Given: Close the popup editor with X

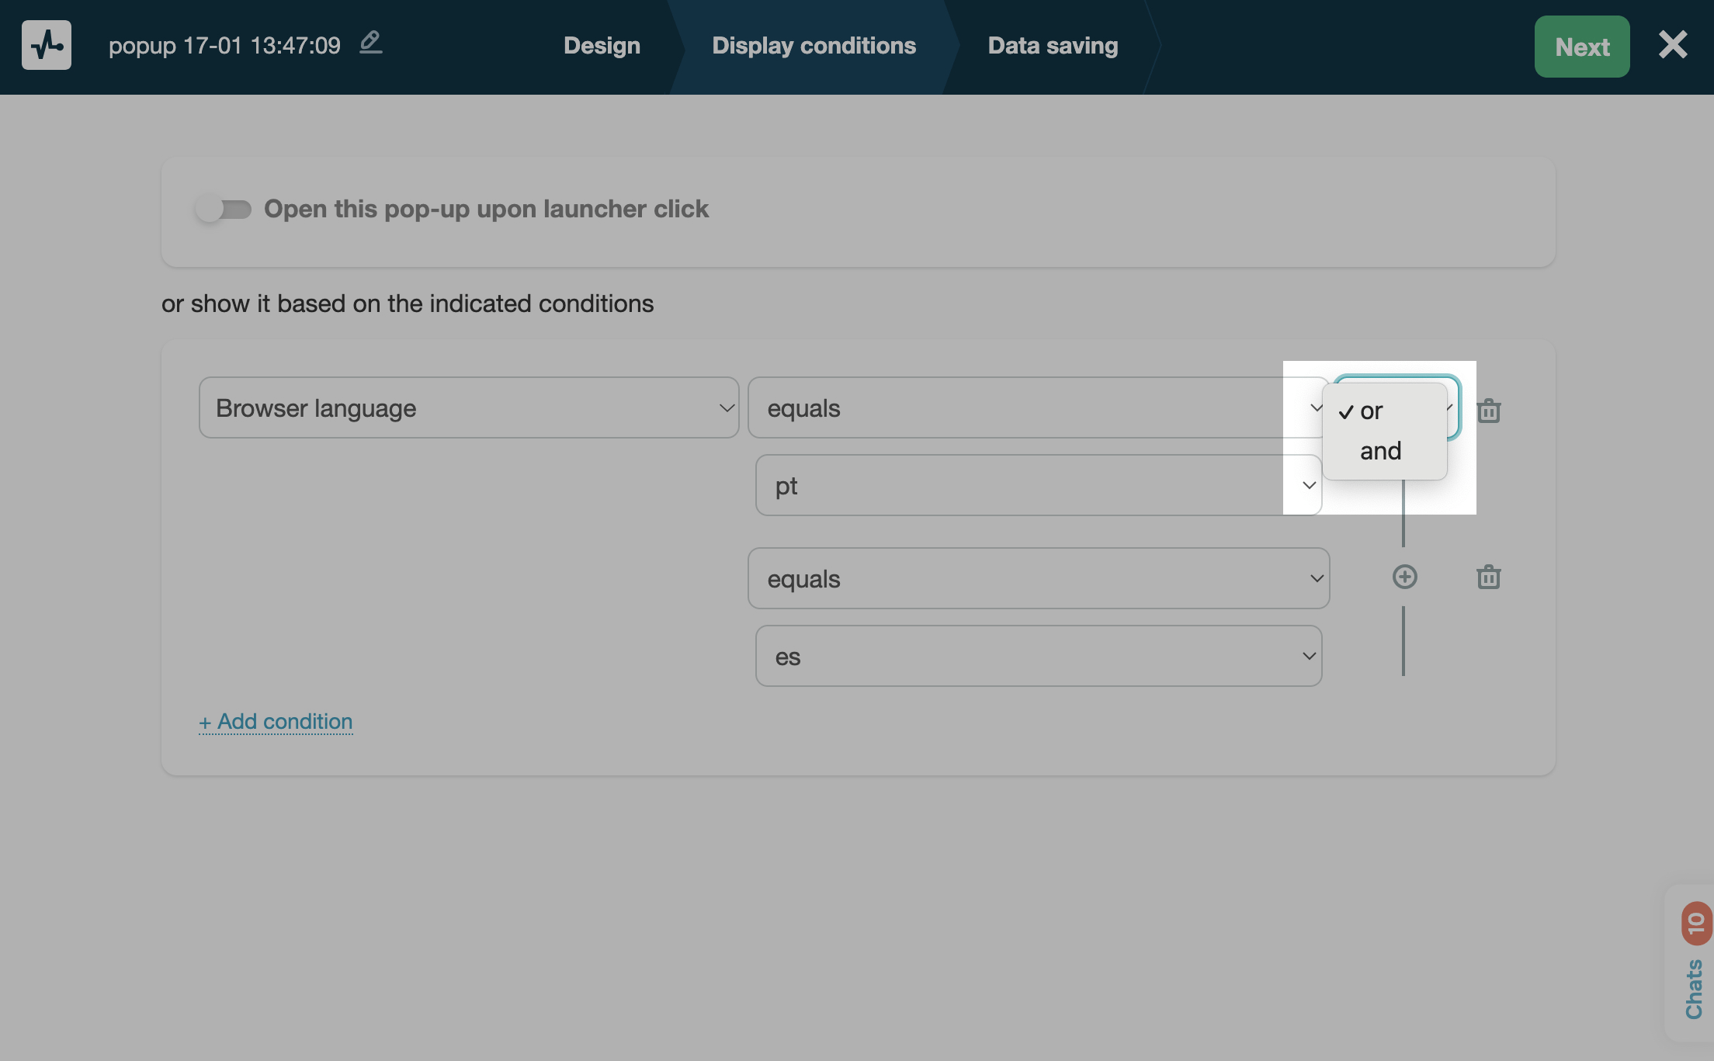Looking at the screenshot, I should click(1673, 45).
